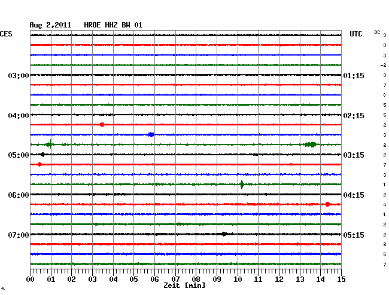Select green trace spike near minute 01
Image resolution: width=389 pixels, height=295 pixels.
click(49, 145)
